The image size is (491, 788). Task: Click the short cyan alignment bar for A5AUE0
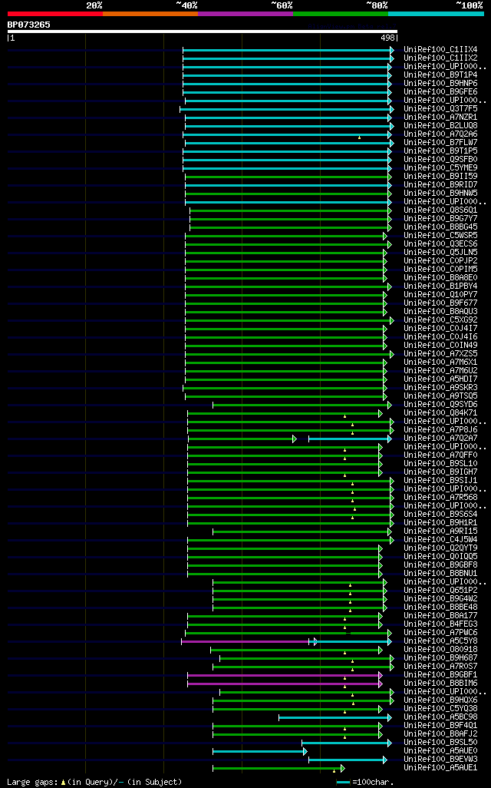pyautogui.click(x=259, y=751)
